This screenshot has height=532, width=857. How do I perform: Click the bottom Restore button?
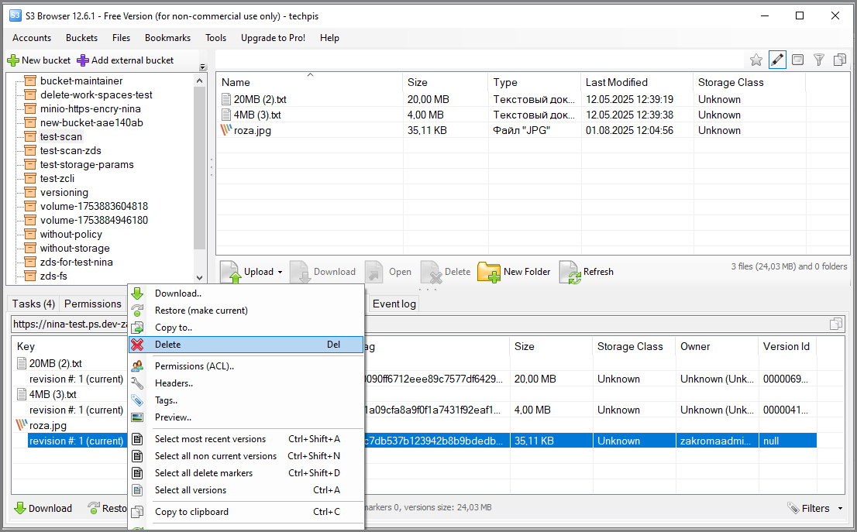107,509
